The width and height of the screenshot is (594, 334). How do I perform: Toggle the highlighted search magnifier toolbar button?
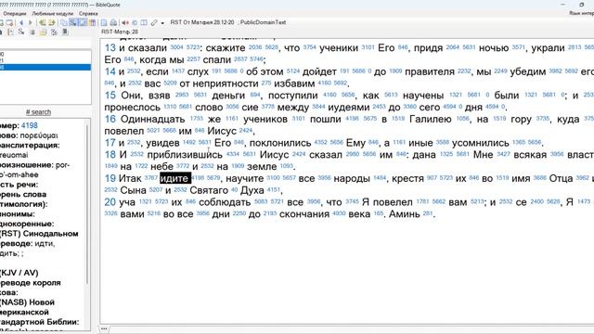[x=73, y=22]
